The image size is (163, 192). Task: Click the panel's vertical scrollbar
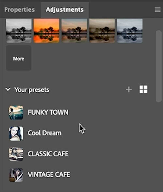pos(159,66)
